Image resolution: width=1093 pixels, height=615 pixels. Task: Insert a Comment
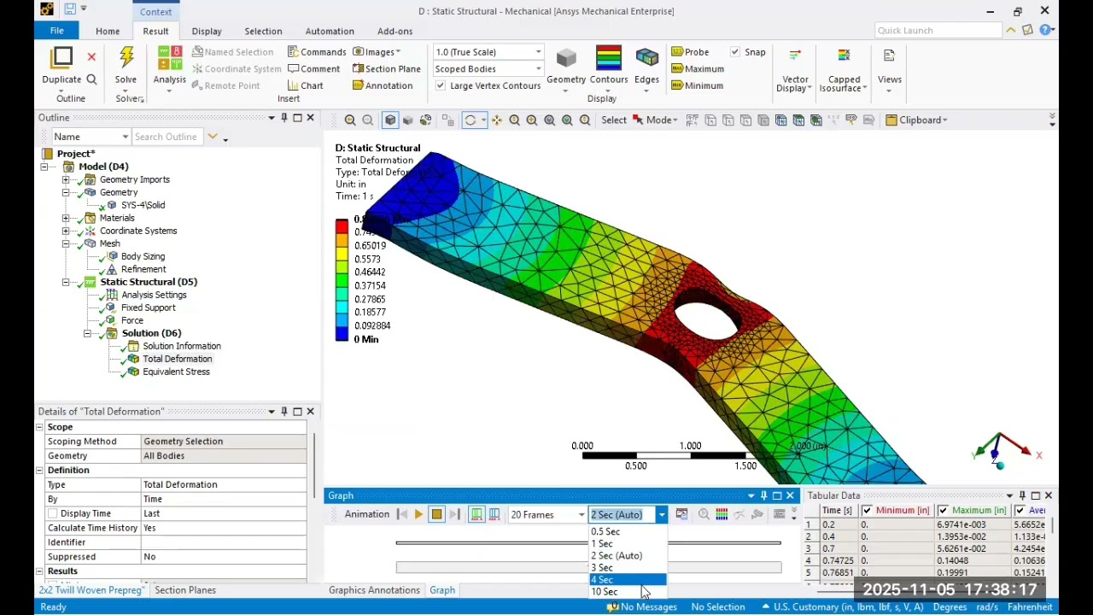[x=313, y=69]
